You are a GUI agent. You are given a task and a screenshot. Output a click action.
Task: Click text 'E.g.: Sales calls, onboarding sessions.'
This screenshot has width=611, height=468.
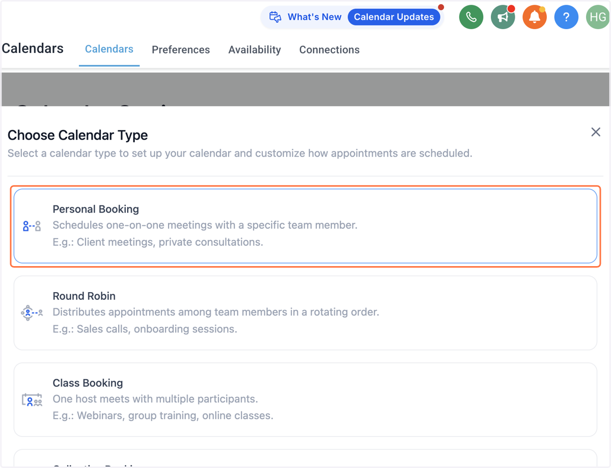(145, 329)
